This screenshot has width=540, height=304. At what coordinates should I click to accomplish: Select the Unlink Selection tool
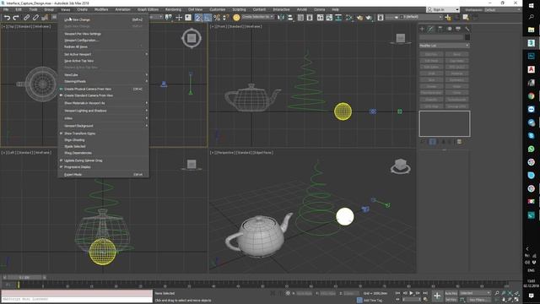coord(35,17)
